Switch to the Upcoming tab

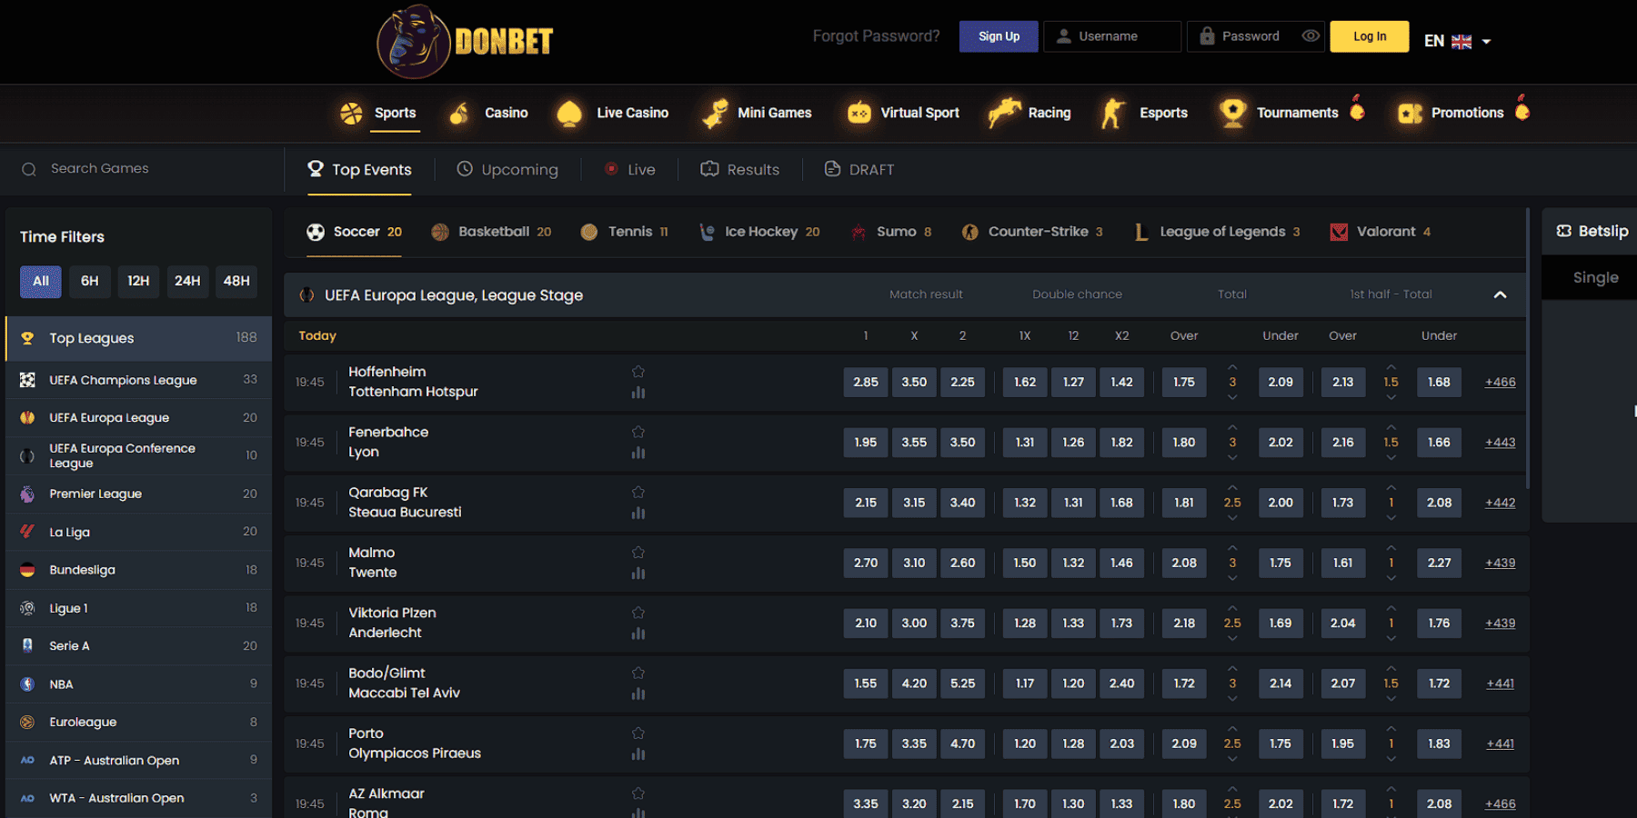click(507, 170)
